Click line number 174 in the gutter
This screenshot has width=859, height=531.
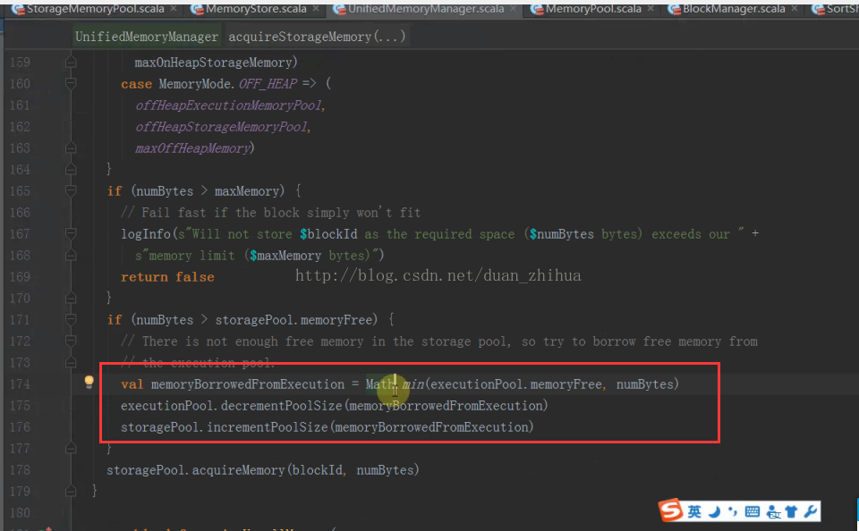coord(21,383)
